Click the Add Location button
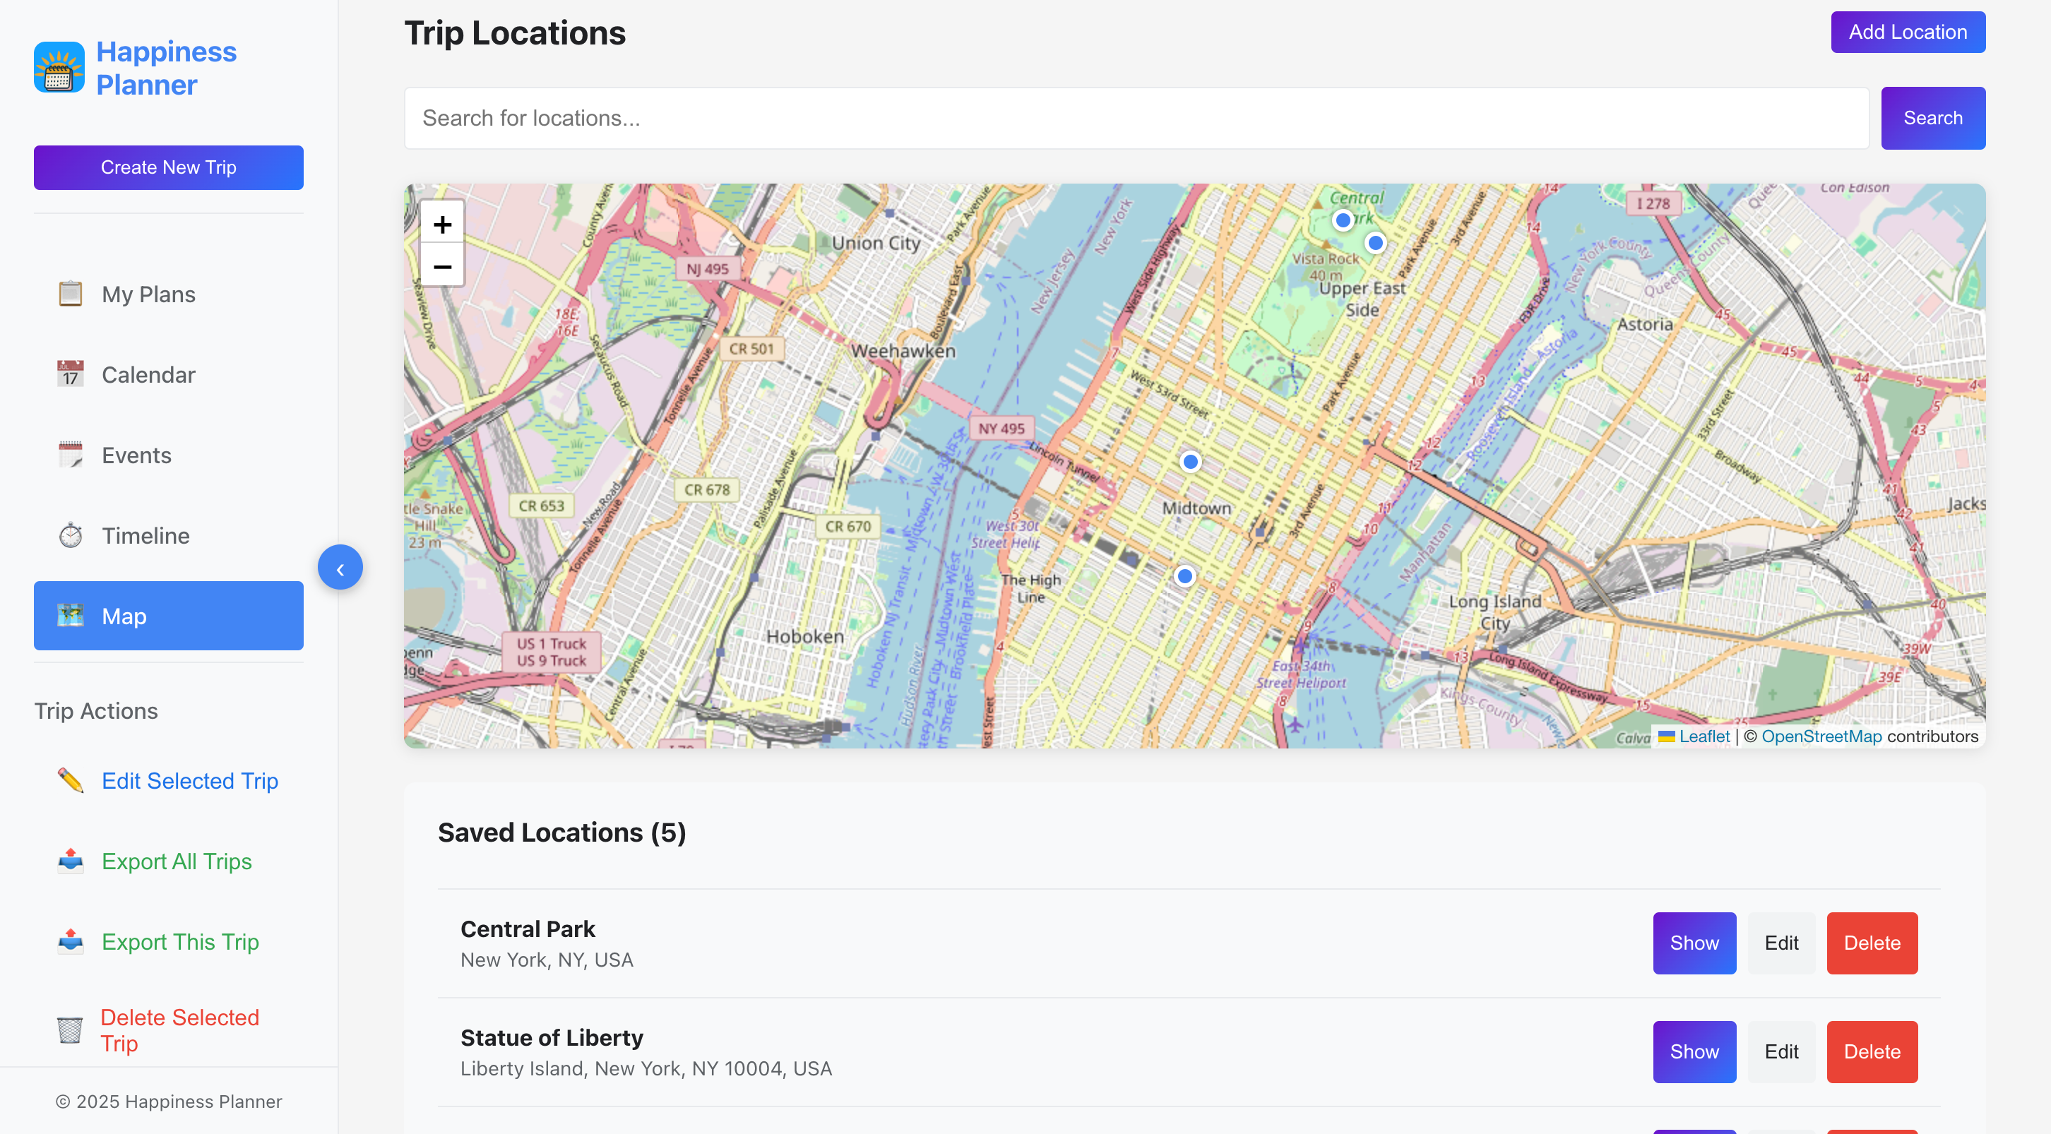2051x1134 pixels. coord(1907,32)
